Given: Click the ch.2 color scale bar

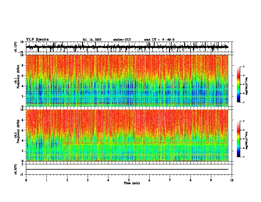Looking at the screenshot, I should pos(239,139).
